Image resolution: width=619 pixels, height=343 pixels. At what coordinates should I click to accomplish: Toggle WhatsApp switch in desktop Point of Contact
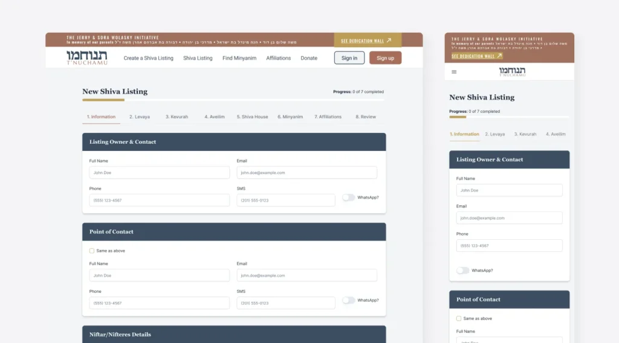(349, 300)
